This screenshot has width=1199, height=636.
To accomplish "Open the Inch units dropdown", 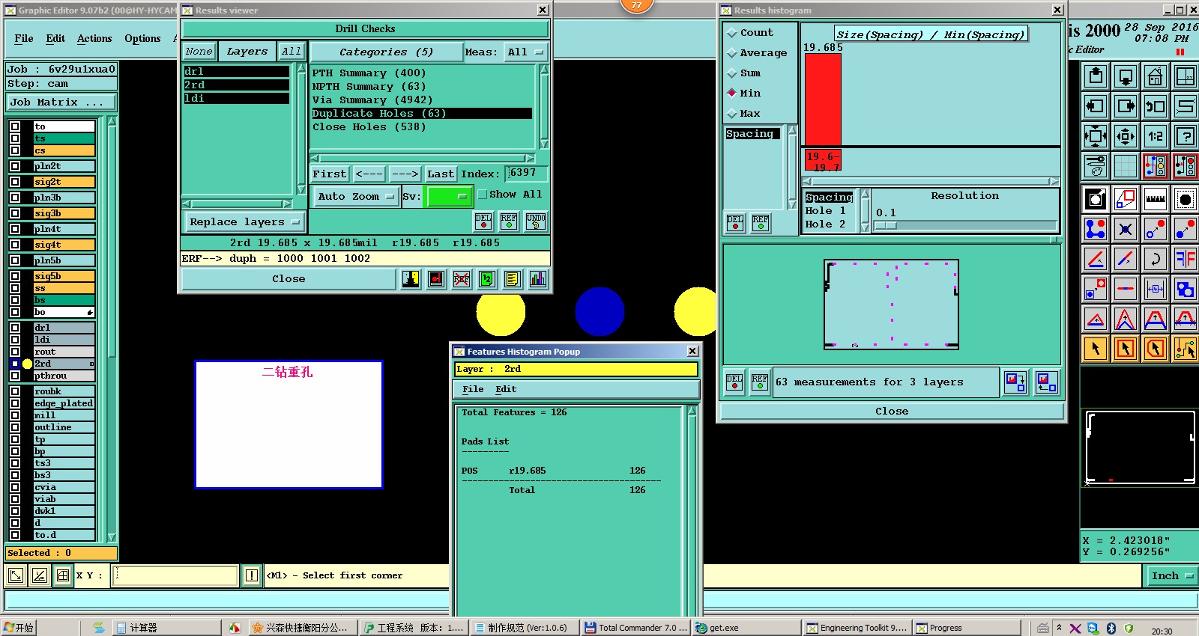I will [1172, 575].
